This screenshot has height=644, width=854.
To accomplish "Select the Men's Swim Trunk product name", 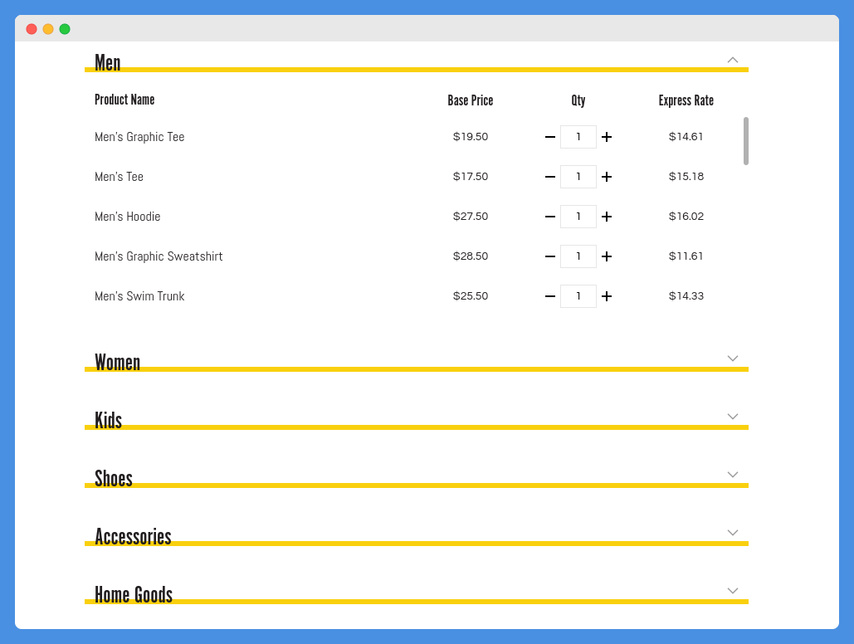I will point(139,295).
